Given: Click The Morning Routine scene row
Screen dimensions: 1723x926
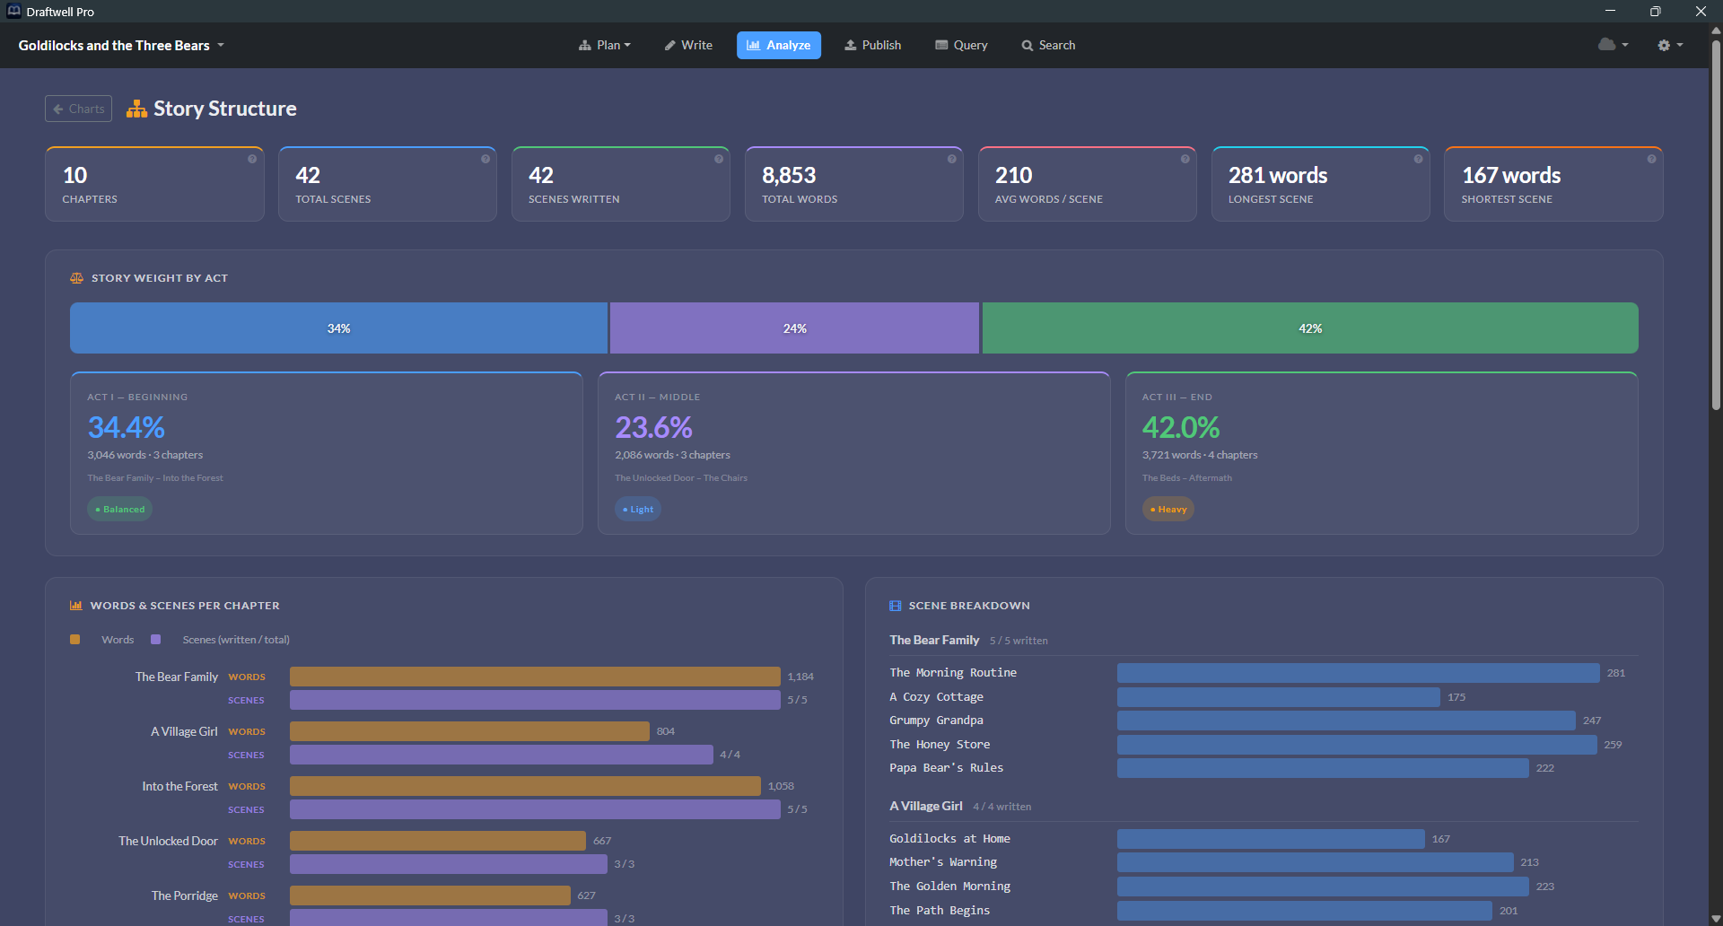Looking at the screenshot, I should (1264, 673).
